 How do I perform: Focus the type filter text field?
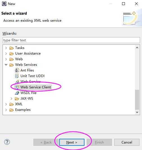tap(71, 40)
